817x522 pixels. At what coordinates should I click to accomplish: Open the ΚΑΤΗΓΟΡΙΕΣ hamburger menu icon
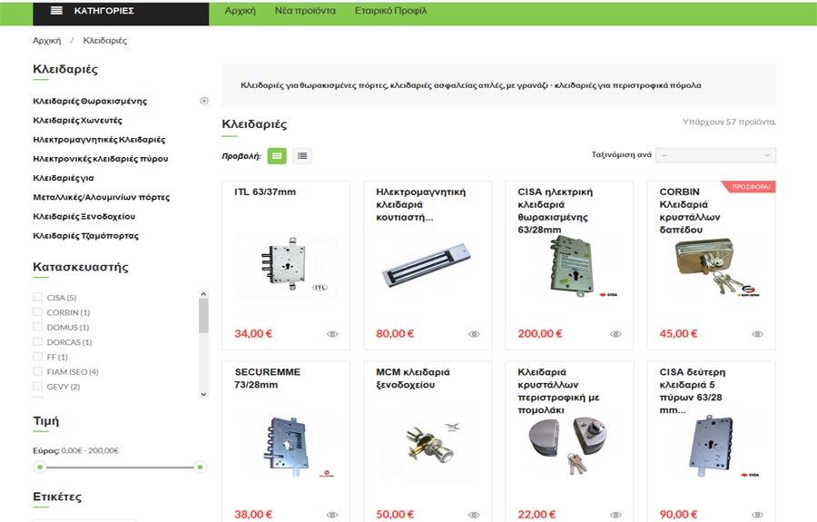tap(56, 10)
